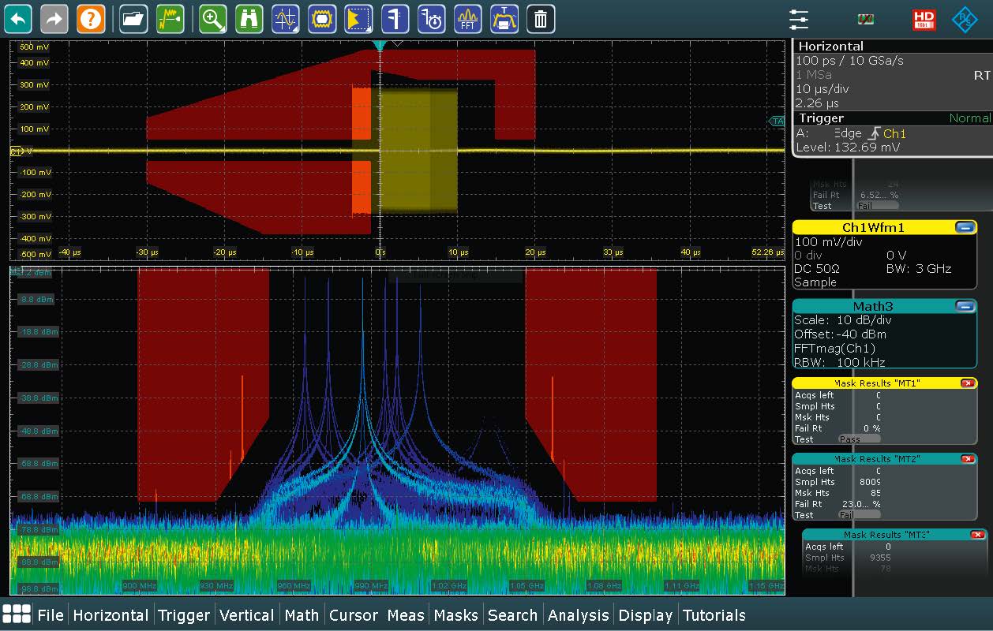The height and width of the screenshot is (631, 993).
Task: Open the Masks menu
Action: tap(455, 615)
